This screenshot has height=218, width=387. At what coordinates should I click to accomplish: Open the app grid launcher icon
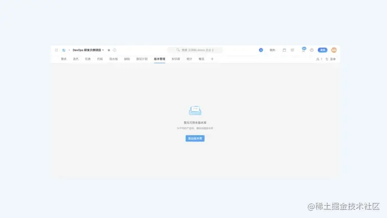click(56, 50)
